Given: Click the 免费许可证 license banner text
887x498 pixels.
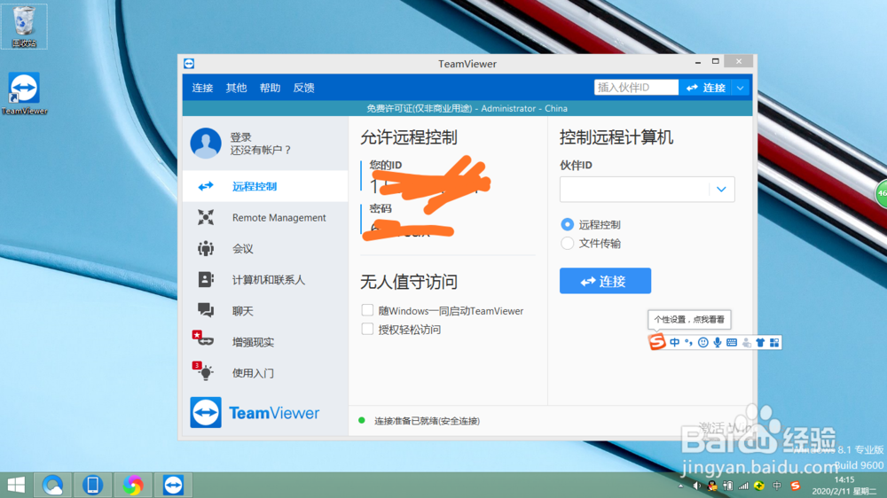Looking at the screenshot, I should [467, 108].
